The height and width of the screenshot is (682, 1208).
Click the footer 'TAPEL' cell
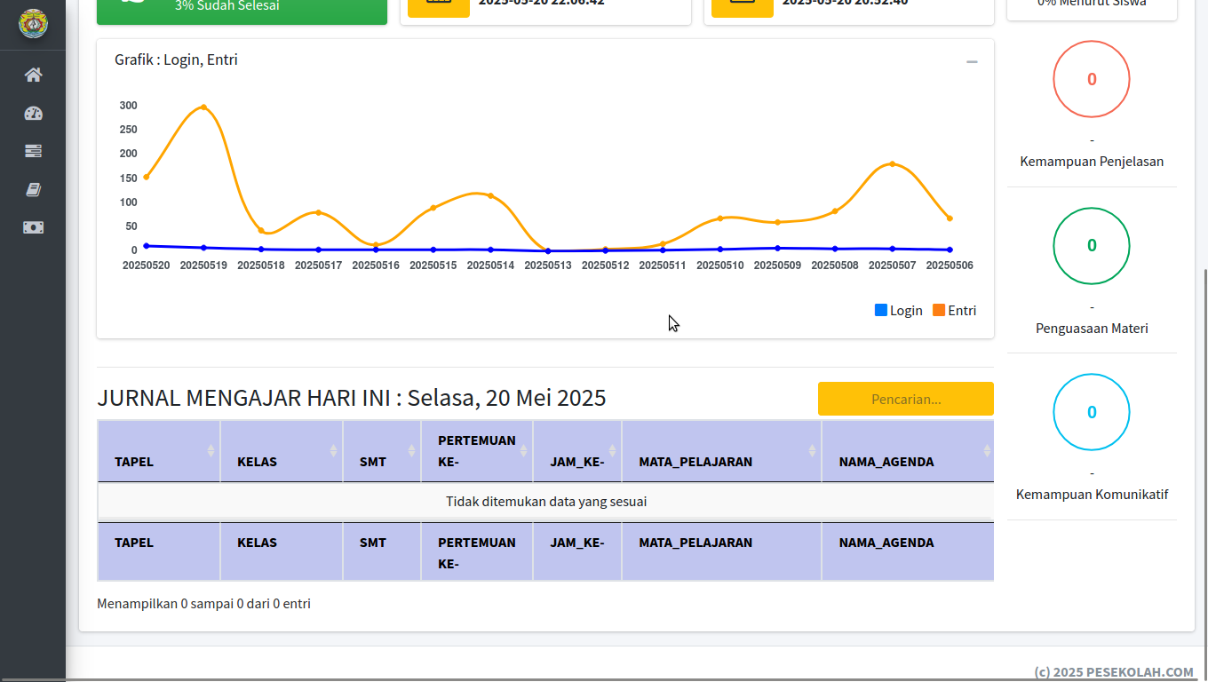(159, 551)
